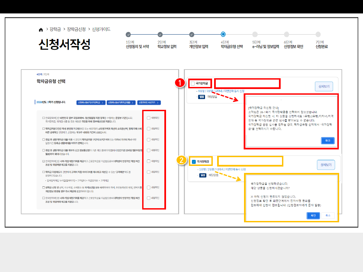Click the step 6 신청정보 확인 grey circle
The width and height of the screenshot is (363, 272).
pos(286,34)
